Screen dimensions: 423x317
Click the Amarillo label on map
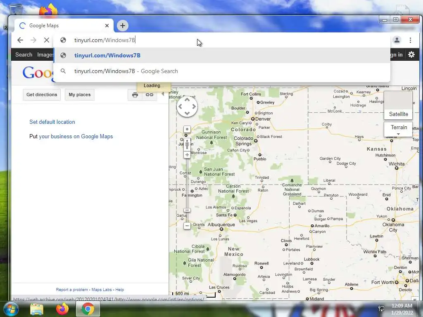click(322, 226)
